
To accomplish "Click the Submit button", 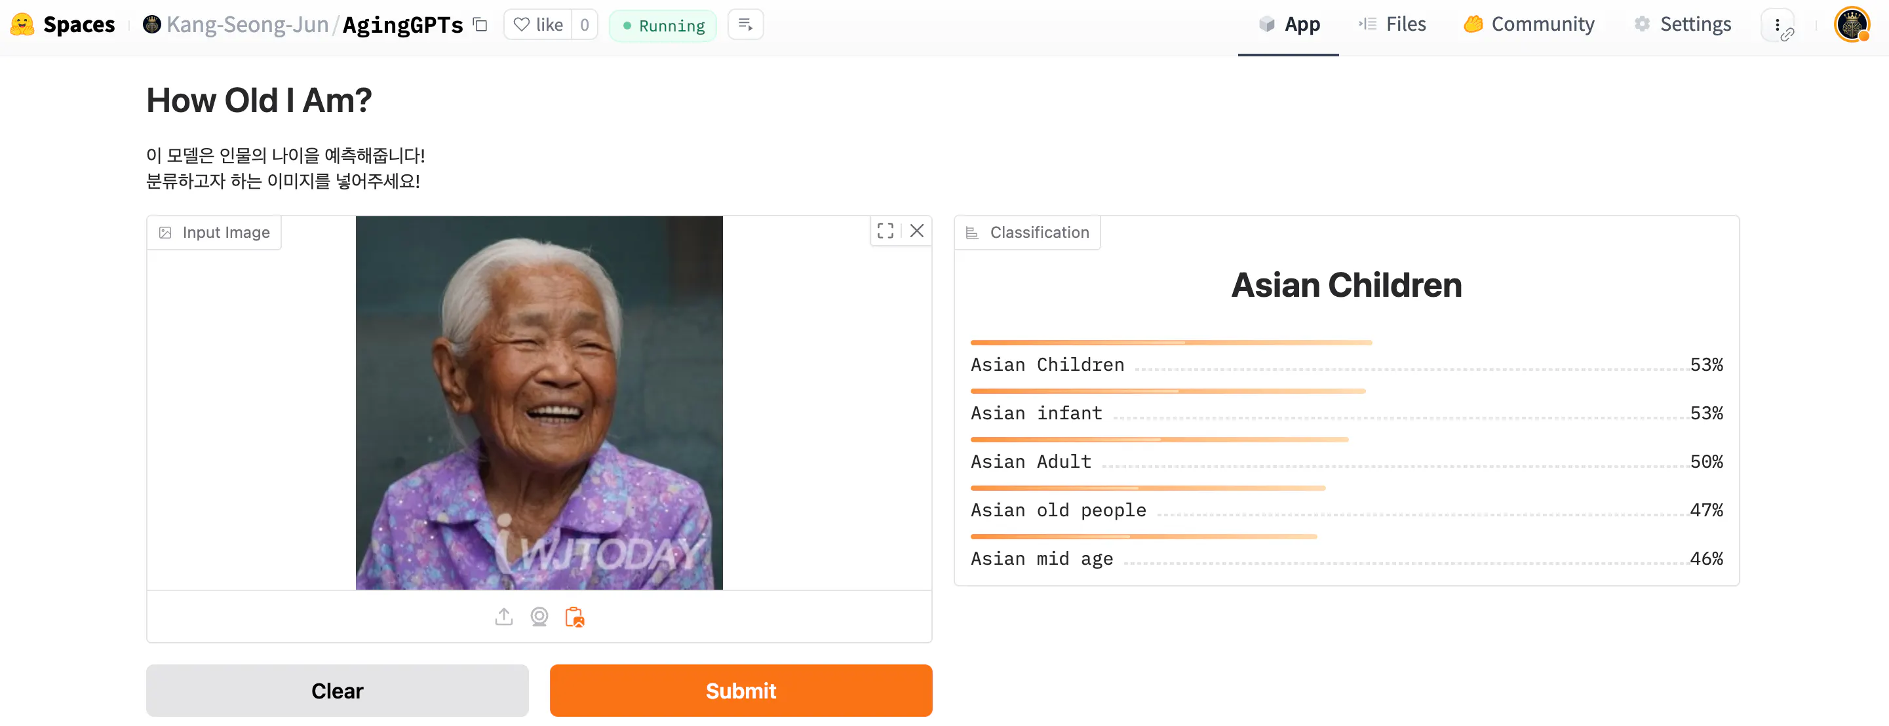I will (x=741, y=691).
